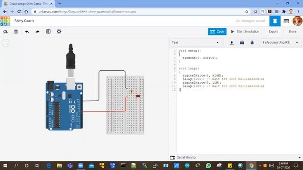Close the Circuit design browser tab
This screenshot has width=303, height=170.
pos(51,4)
